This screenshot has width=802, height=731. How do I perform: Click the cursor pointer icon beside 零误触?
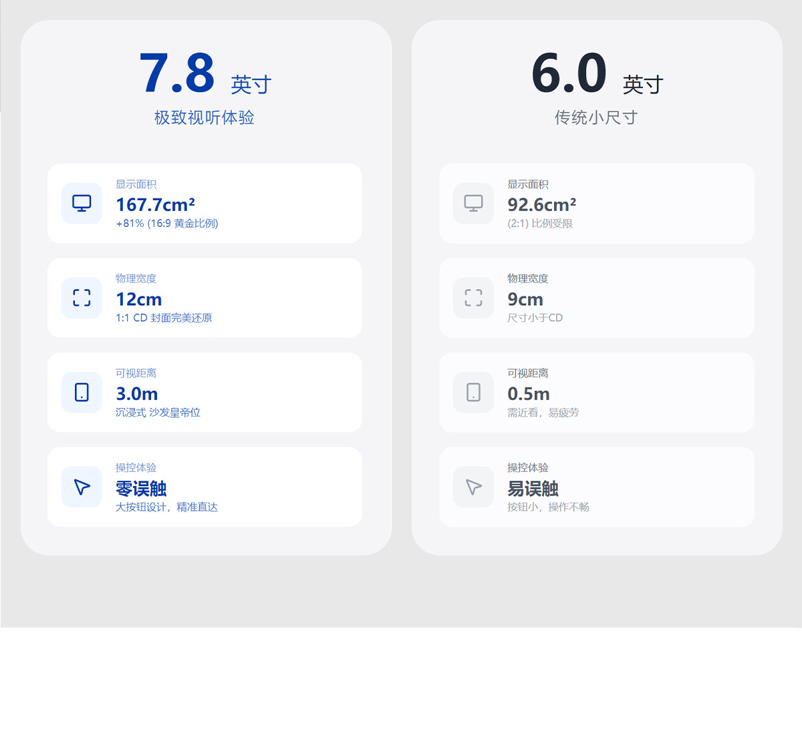[82, 487]
